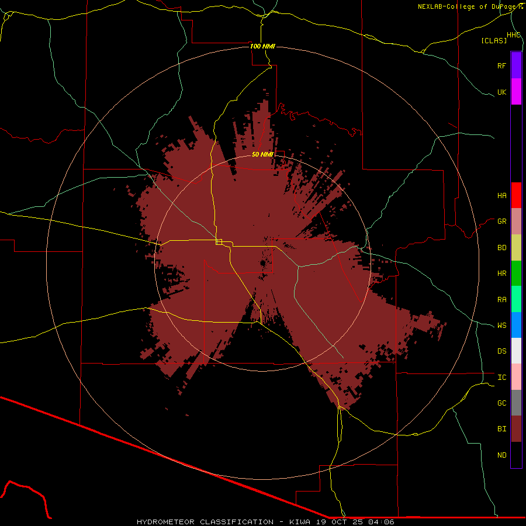
Task: Click the HR legend label
Action: coord(501,274)
